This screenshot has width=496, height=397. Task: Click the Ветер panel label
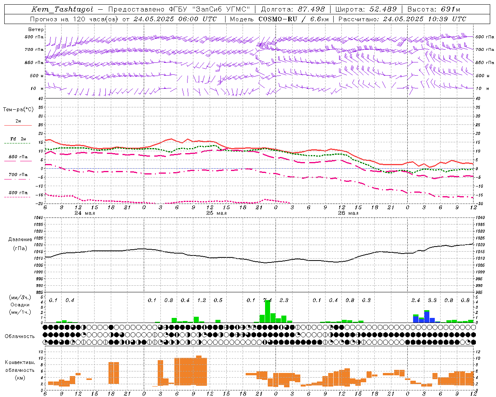click(36, 29)
